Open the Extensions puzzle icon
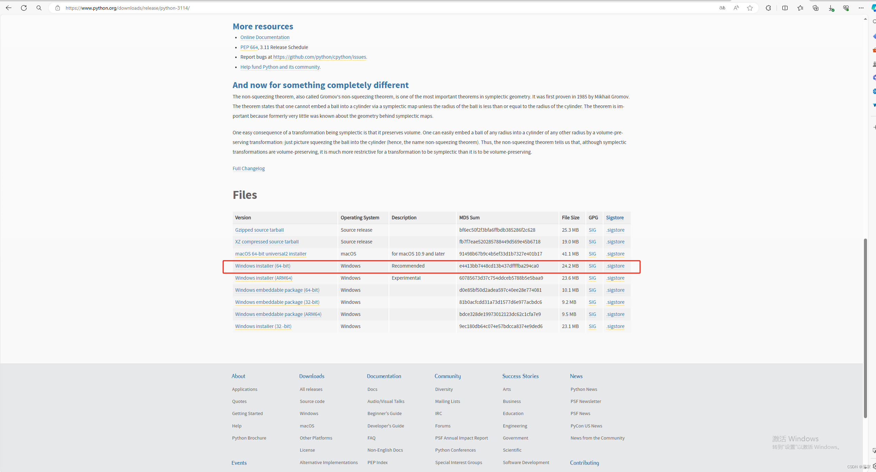 pos(768,8)
